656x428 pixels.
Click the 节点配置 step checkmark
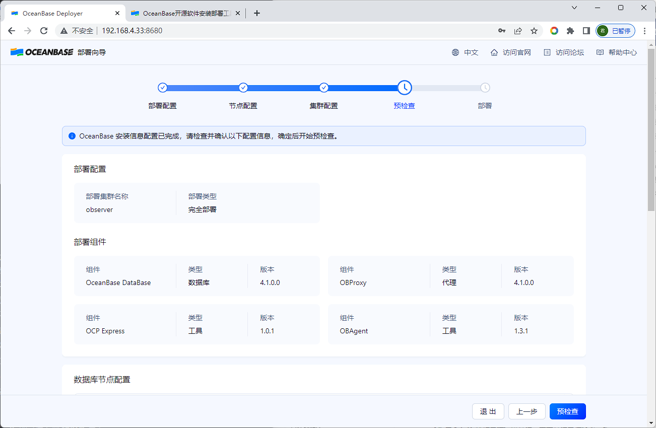point(243,88)
